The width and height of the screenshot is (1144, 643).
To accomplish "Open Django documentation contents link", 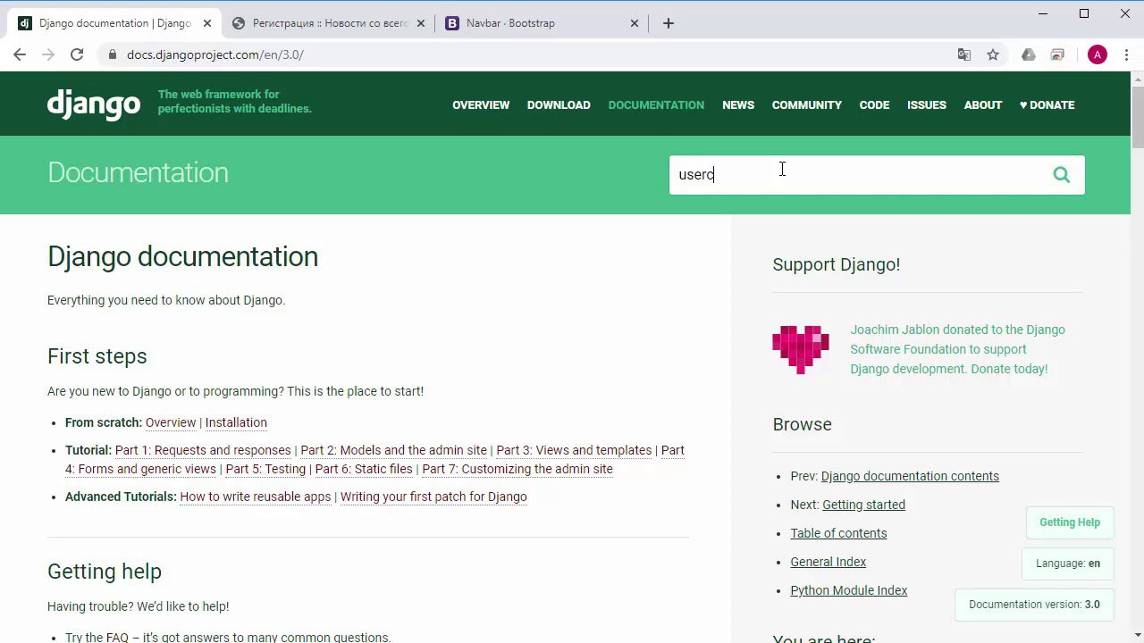I will tap(910, 476).
